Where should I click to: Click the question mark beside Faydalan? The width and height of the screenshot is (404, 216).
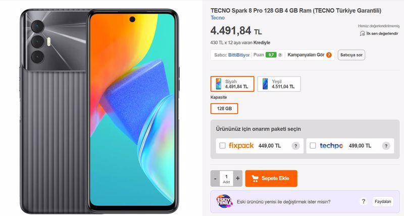(x=363, y=201)
